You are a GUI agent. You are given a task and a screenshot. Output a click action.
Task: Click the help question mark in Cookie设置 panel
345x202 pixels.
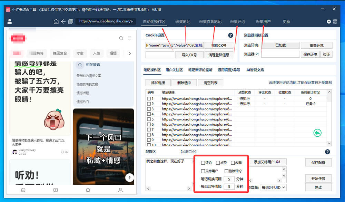point(230,35)
